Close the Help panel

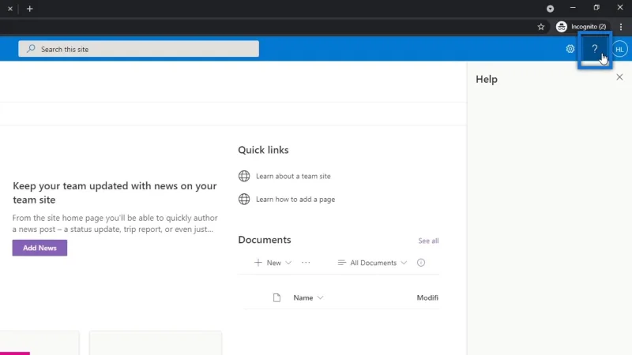point(619,77)
